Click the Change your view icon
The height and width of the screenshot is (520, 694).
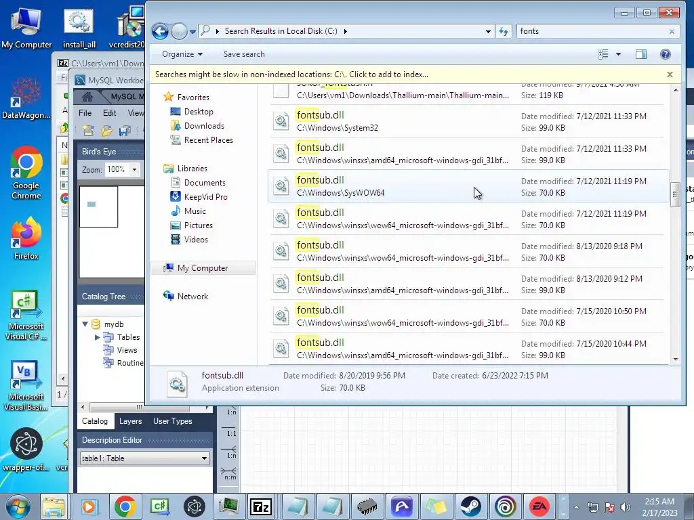coord(603,54)
